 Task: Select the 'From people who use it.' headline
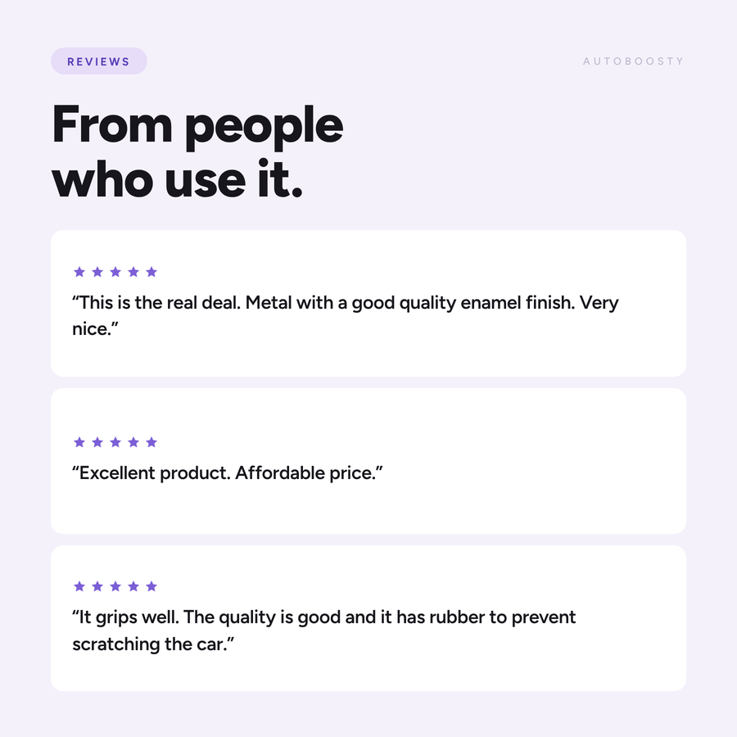[x=197, y=151]
